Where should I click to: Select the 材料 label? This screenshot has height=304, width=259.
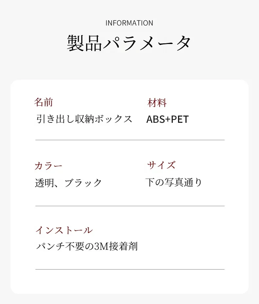click(x=157, y=102)
